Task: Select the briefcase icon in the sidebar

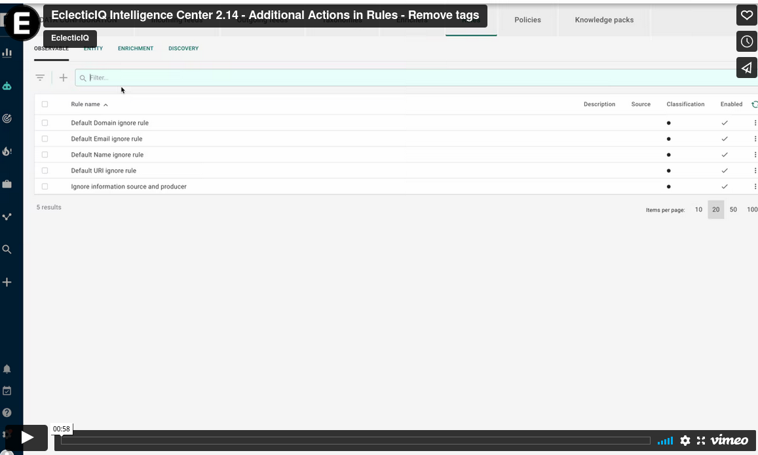Action: (7, 184)
